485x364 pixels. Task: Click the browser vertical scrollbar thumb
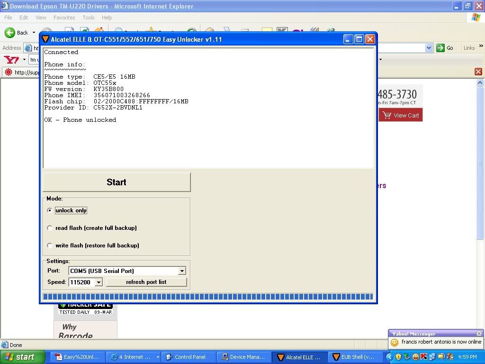480,163
